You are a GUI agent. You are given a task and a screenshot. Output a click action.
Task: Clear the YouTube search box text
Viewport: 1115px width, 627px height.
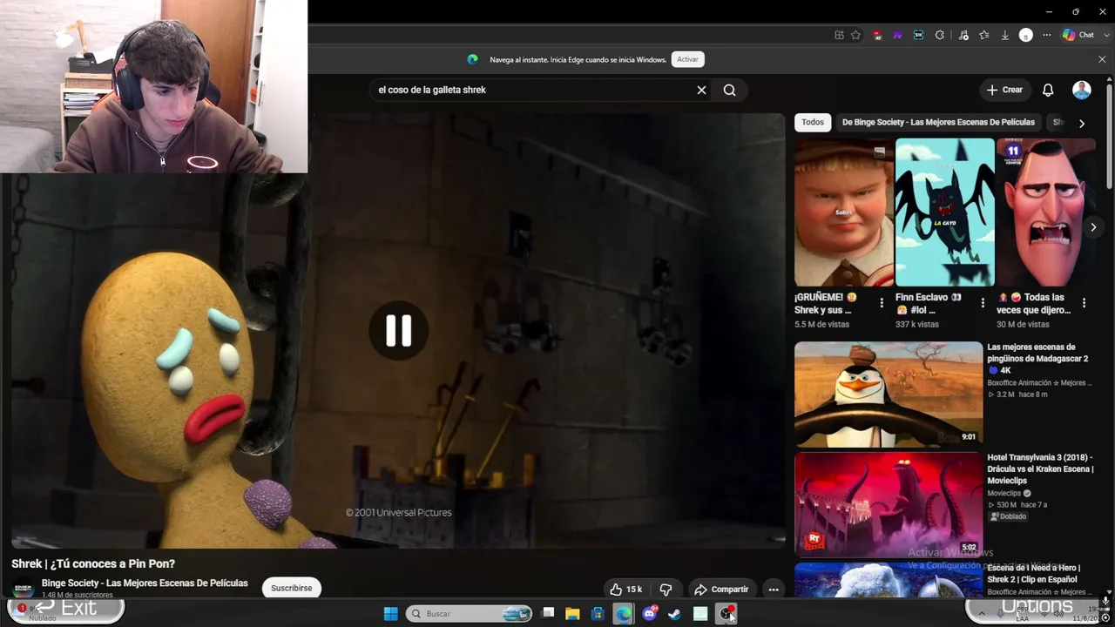pos(701,90)
